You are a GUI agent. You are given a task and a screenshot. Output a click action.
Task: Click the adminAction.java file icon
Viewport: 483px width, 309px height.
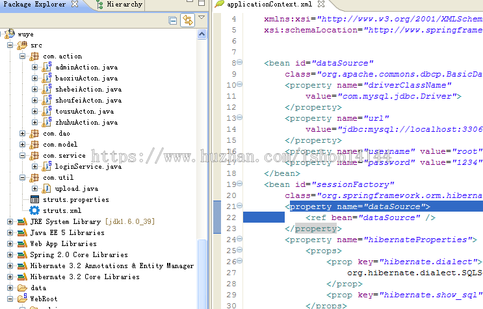[x=47, y=67]
